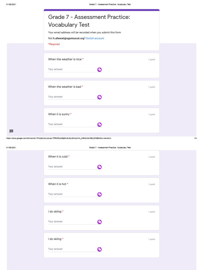
Task: Click the purple icon beside the 'weather is nice' answer
Action: pos(99,70)
